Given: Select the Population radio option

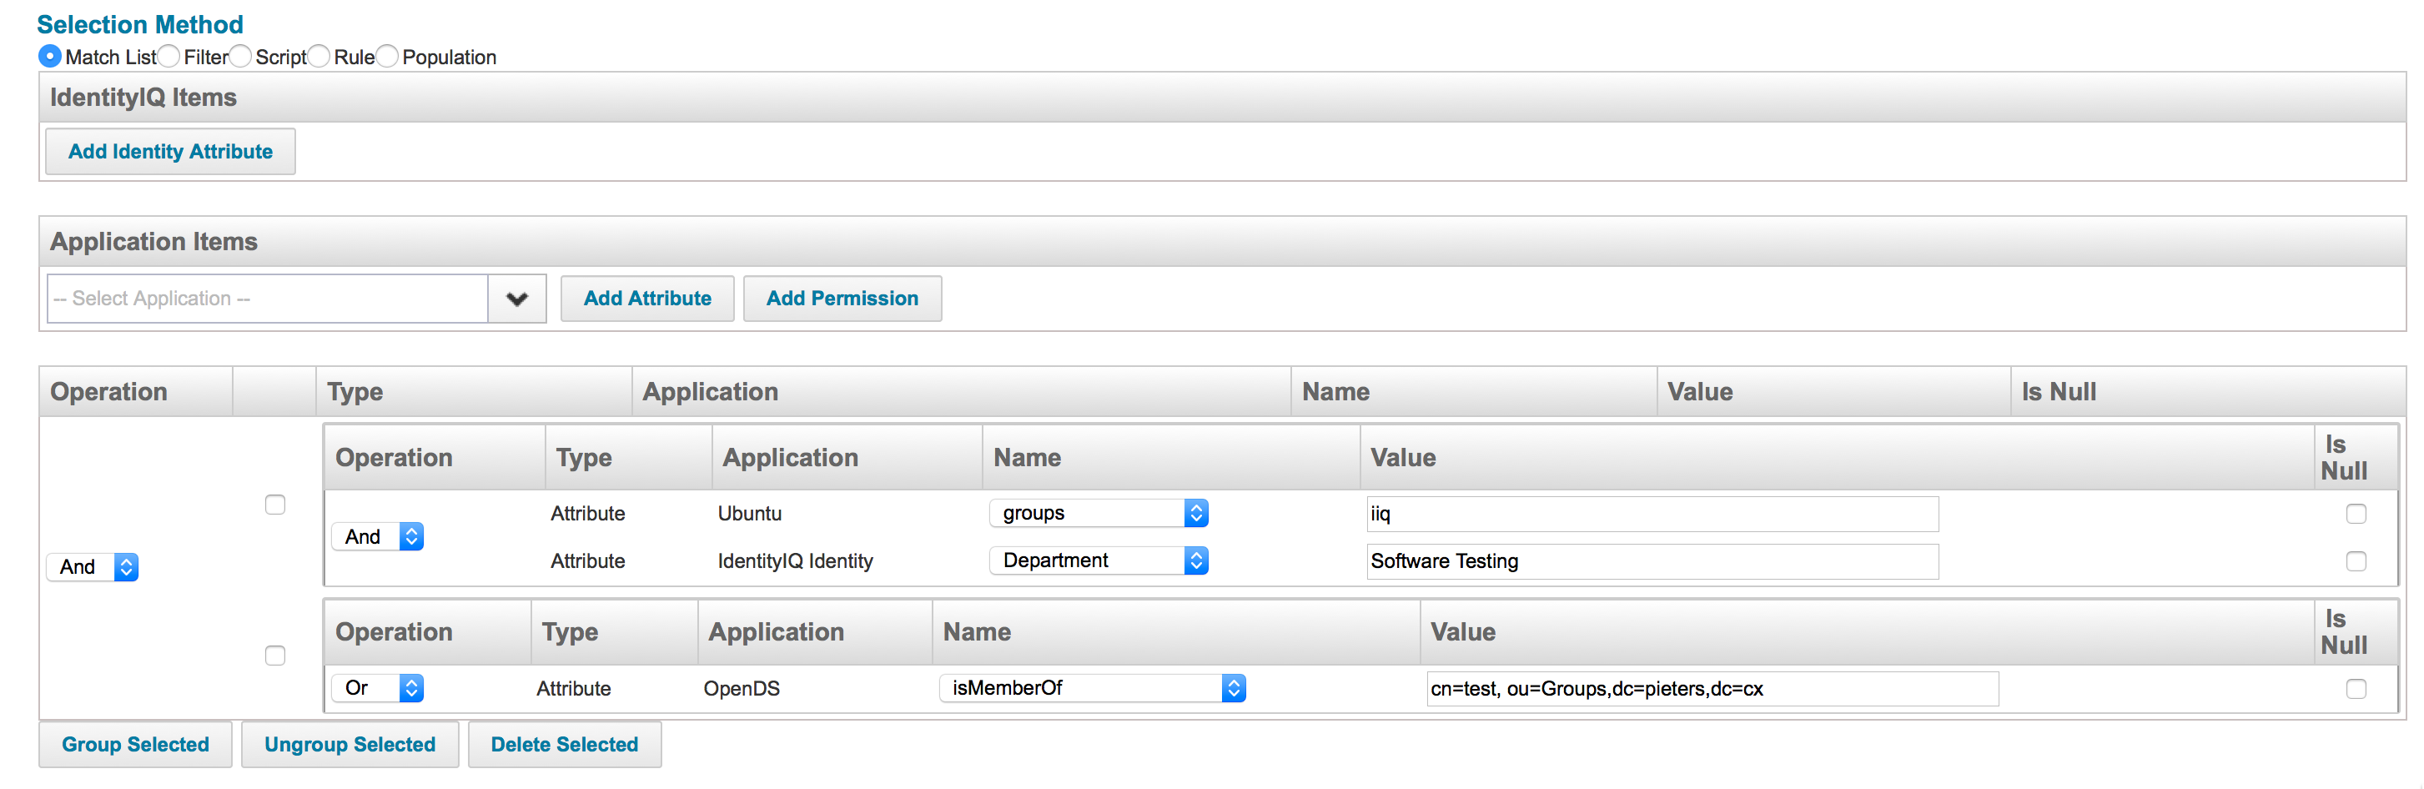Looking at the screenshot, I should coord(388,57).
